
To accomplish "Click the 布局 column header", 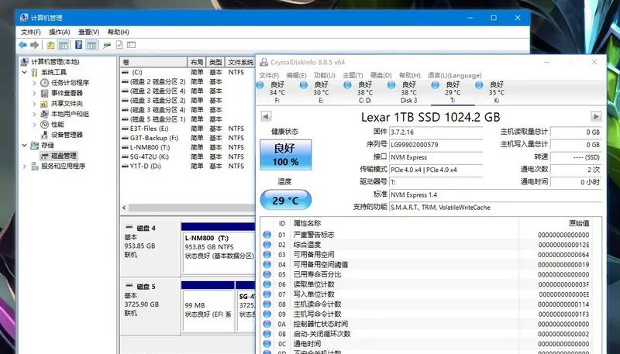I will click(x=197, y=62).
